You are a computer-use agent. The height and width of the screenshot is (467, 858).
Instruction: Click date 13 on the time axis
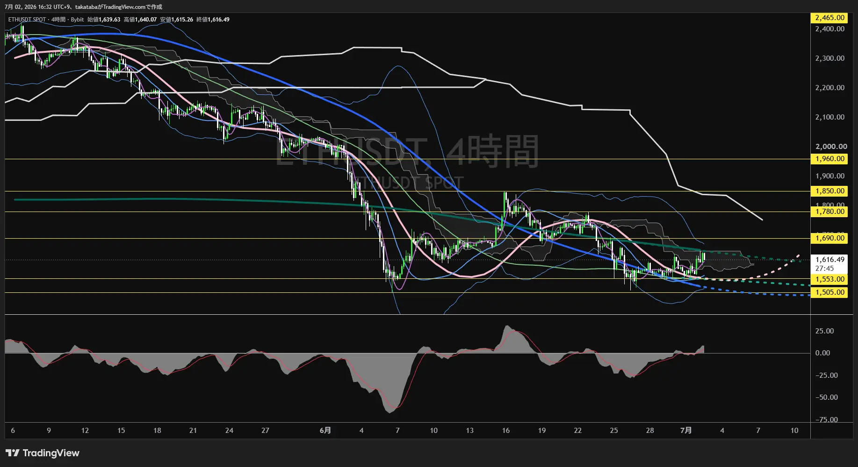click(x=470, y=431)
